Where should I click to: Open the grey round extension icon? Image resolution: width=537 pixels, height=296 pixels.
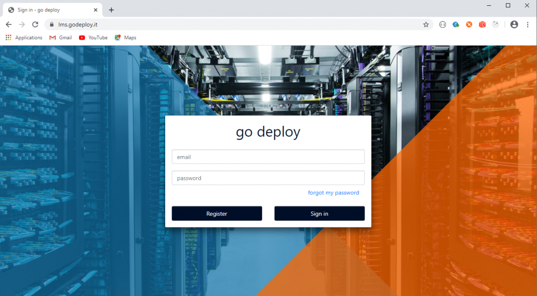pyautogui.click(x=495, y=25)
